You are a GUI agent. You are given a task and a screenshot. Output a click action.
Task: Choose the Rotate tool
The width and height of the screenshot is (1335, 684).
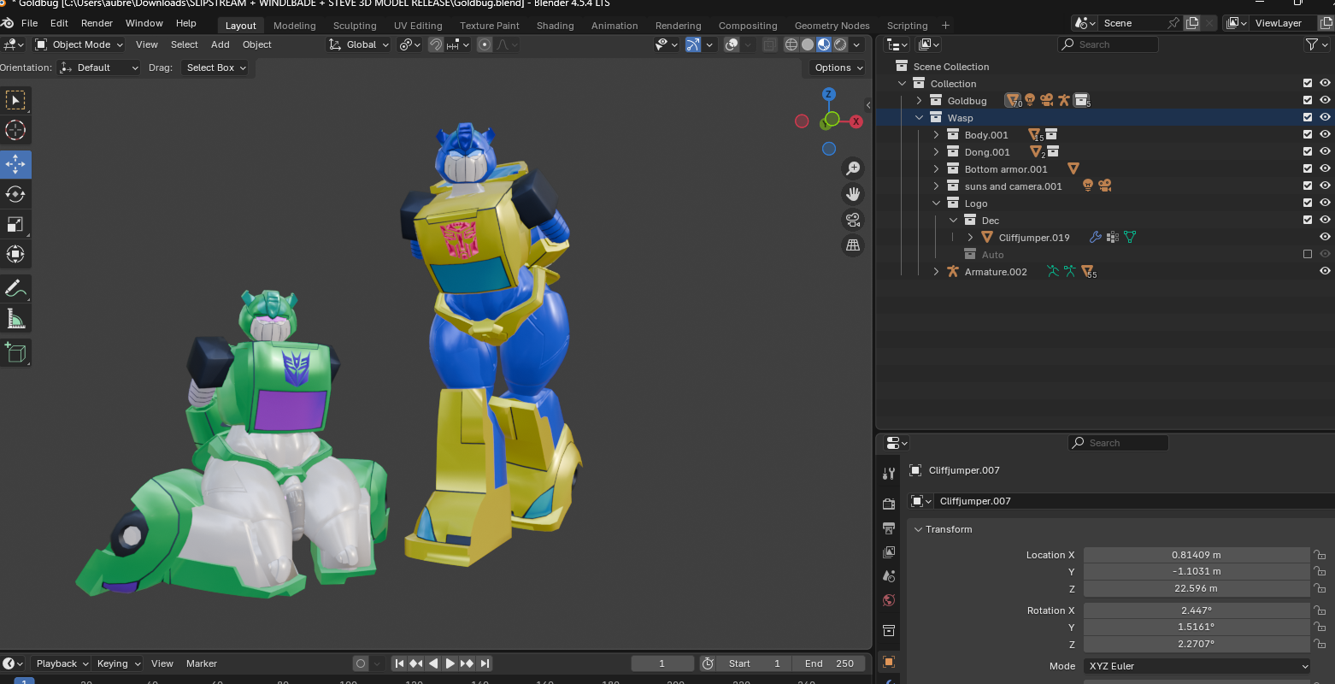(15, 194)
